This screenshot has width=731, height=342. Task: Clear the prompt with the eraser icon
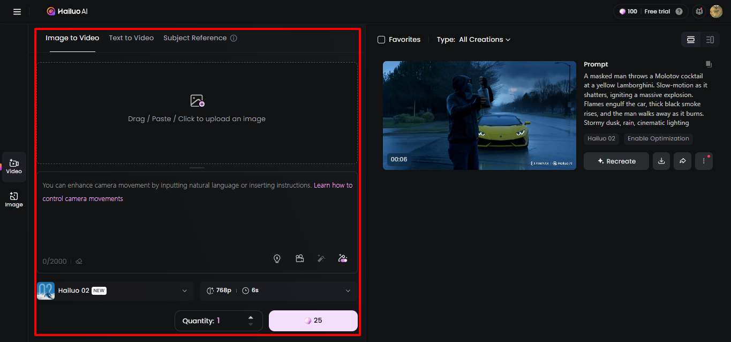[x=79, y=262]
